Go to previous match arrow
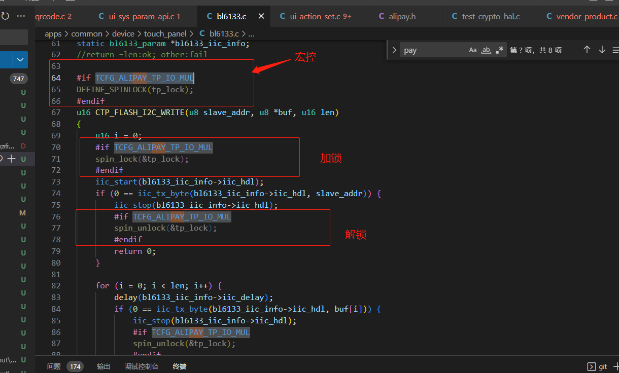Screen dimensions: 619x373 point(587,50)
